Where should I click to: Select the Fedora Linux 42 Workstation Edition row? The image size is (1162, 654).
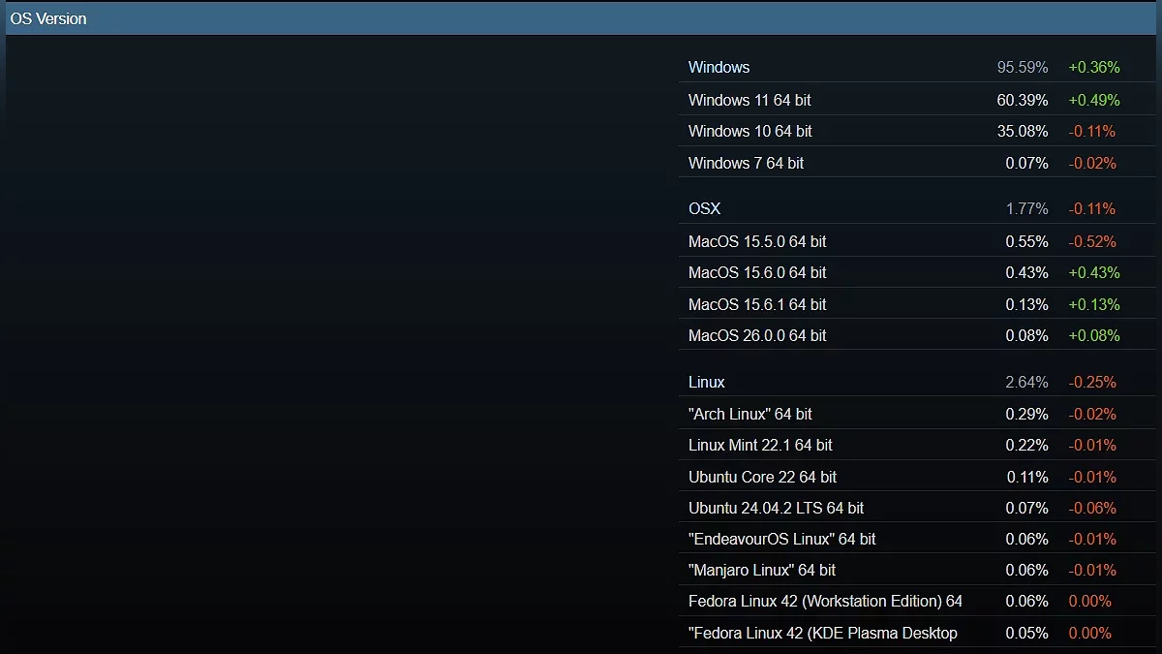point(917,601)
